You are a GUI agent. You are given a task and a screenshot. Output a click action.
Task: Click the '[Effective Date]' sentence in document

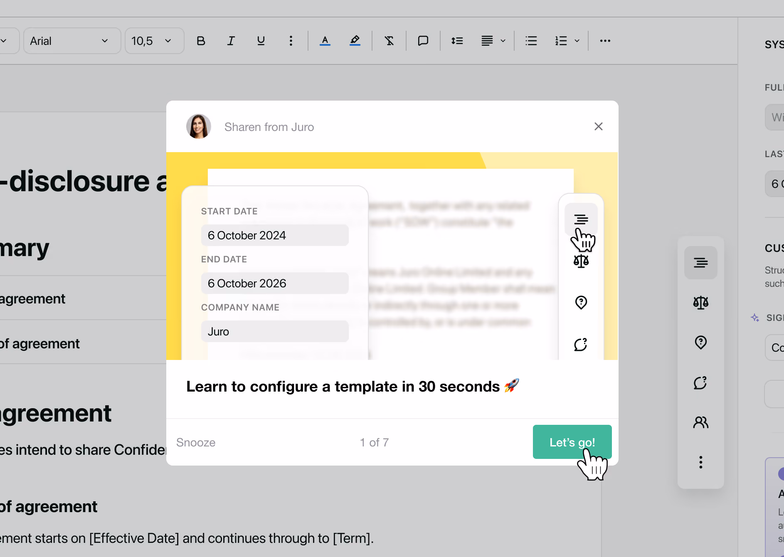pyautogui.click(x=187, y=538)
